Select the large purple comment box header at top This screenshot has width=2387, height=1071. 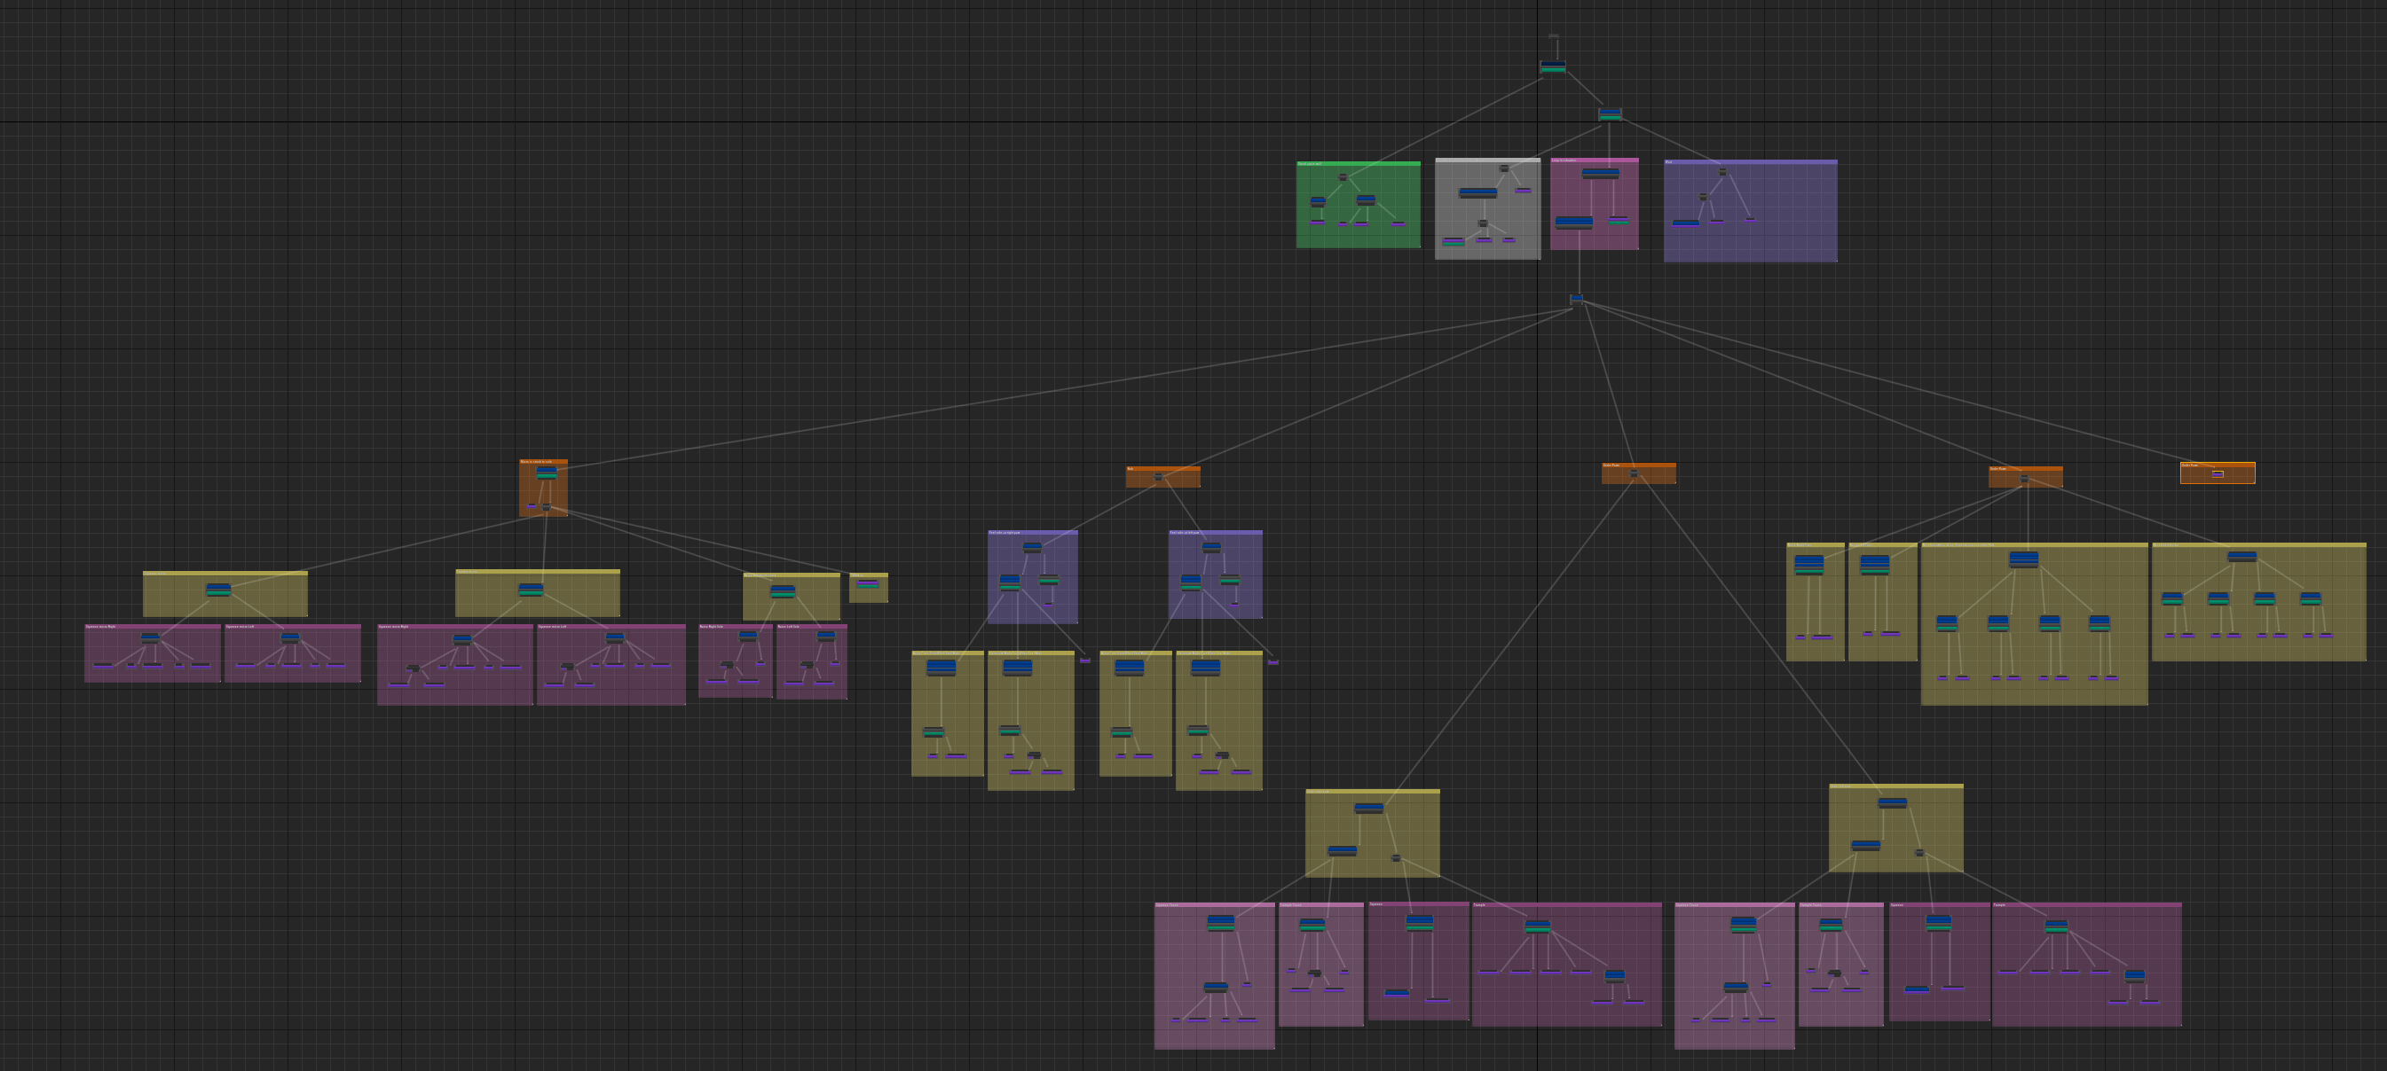pos(1750,162)
